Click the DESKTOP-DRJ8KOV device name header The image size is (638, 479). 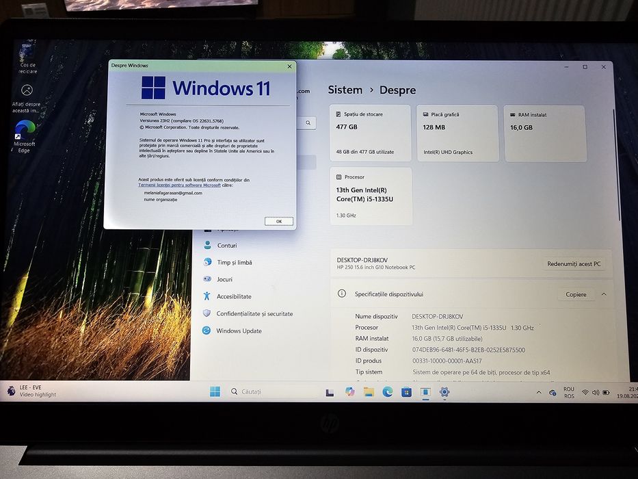362,260
